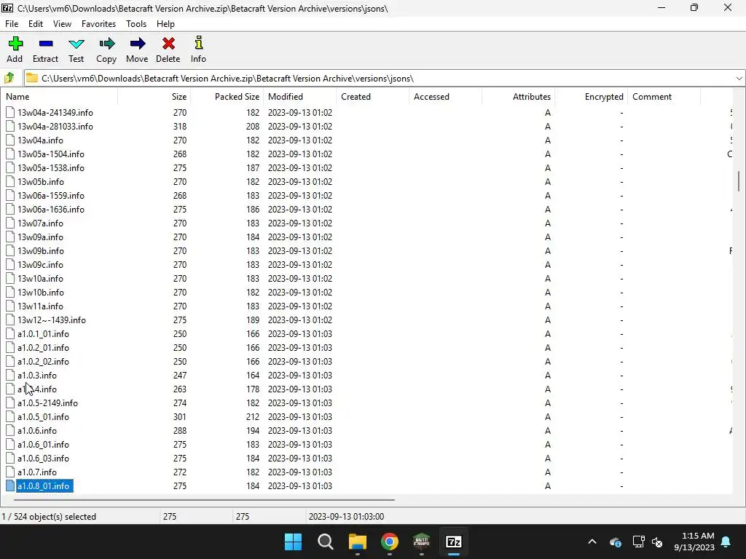Sort by Modified column header
This screenshot has width=746, height=559.
299,97
